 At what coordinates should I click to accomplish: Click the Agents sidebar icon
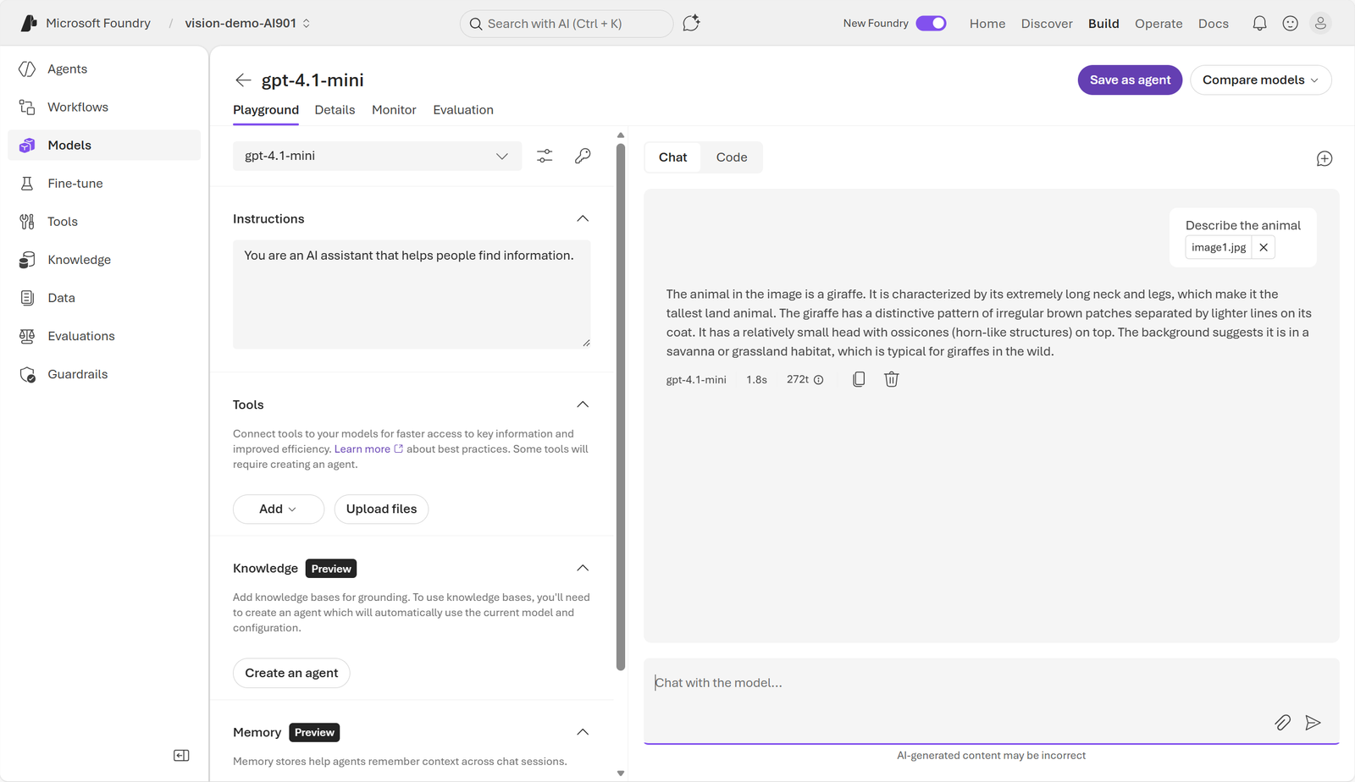[x=27, y=69]
